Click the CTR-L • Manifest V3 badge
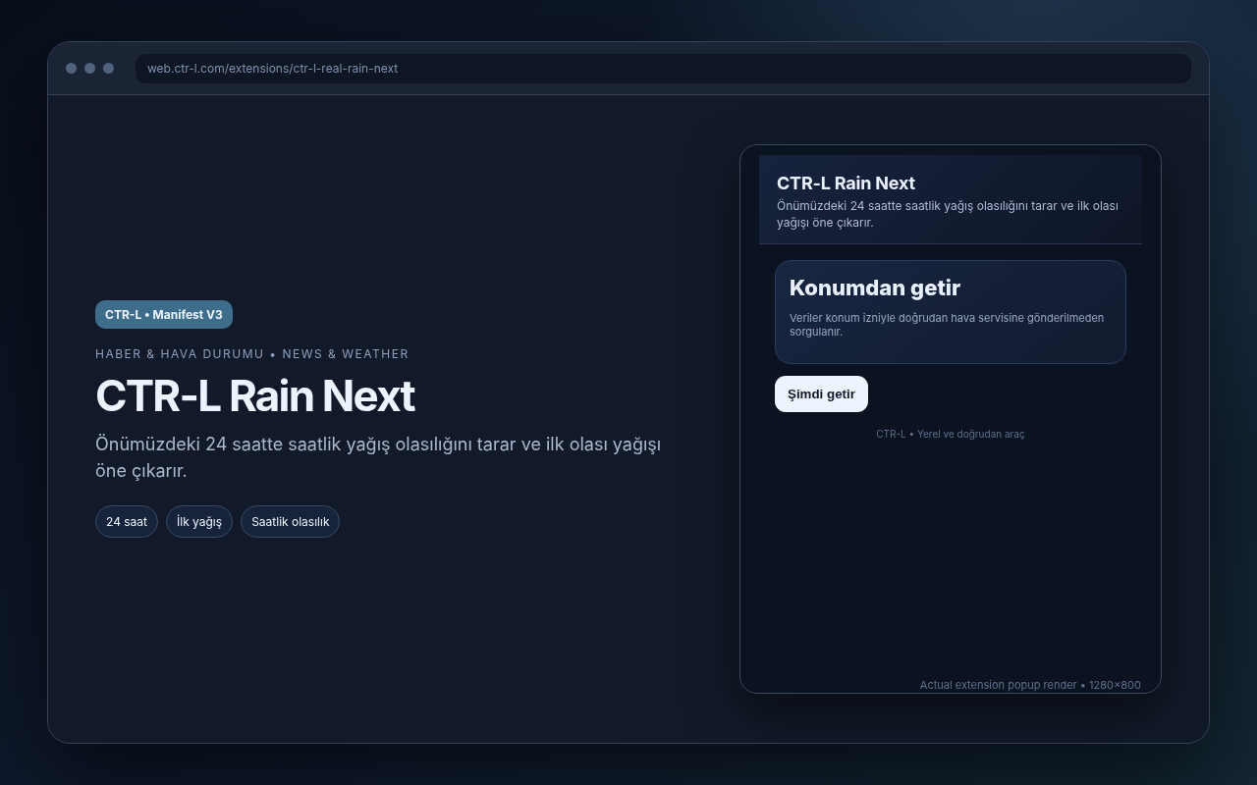Viewport: 1257px width, 785px height. 164,314
